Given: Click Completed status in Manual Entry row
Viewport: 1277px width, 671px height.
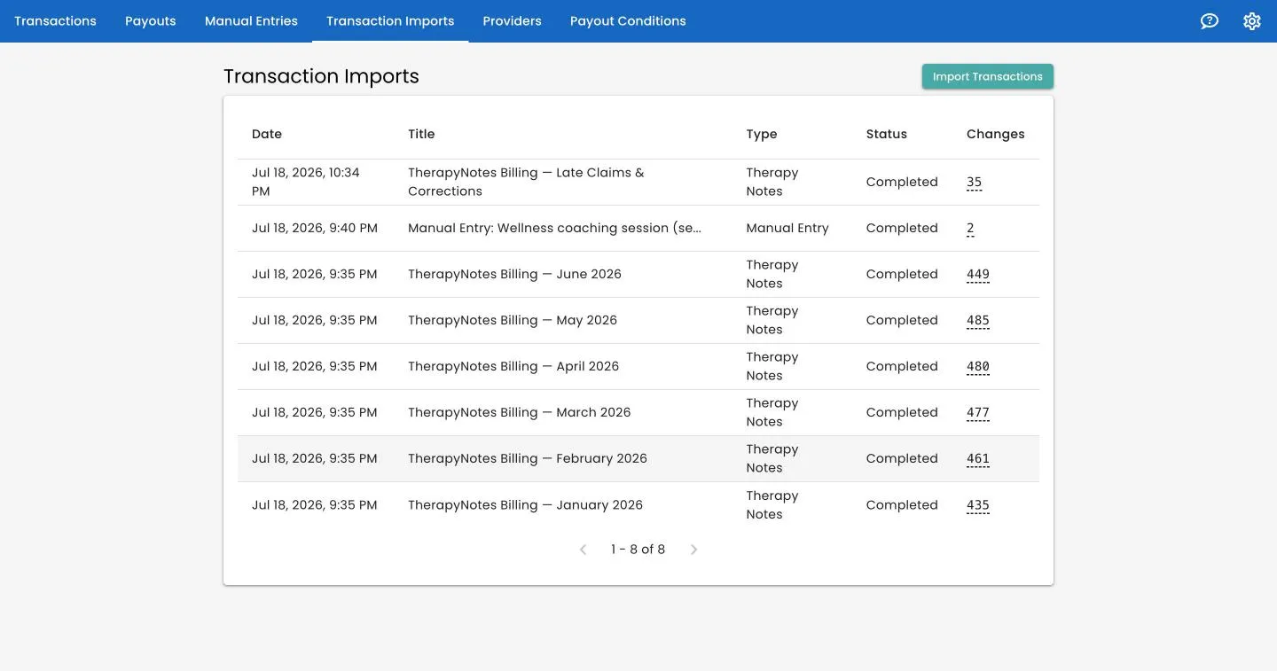Looking at the screenshot, I should [x=902, y=228].
